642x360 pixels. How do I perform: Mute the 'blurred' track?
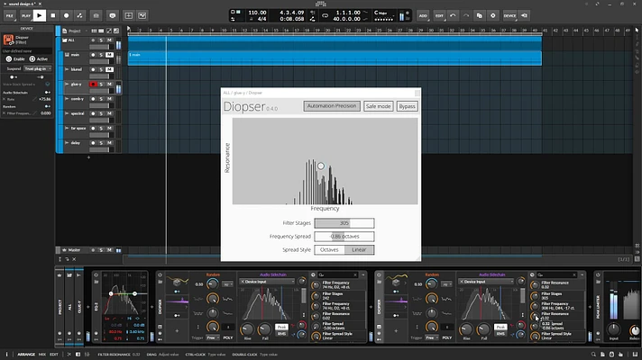[109, 69]
